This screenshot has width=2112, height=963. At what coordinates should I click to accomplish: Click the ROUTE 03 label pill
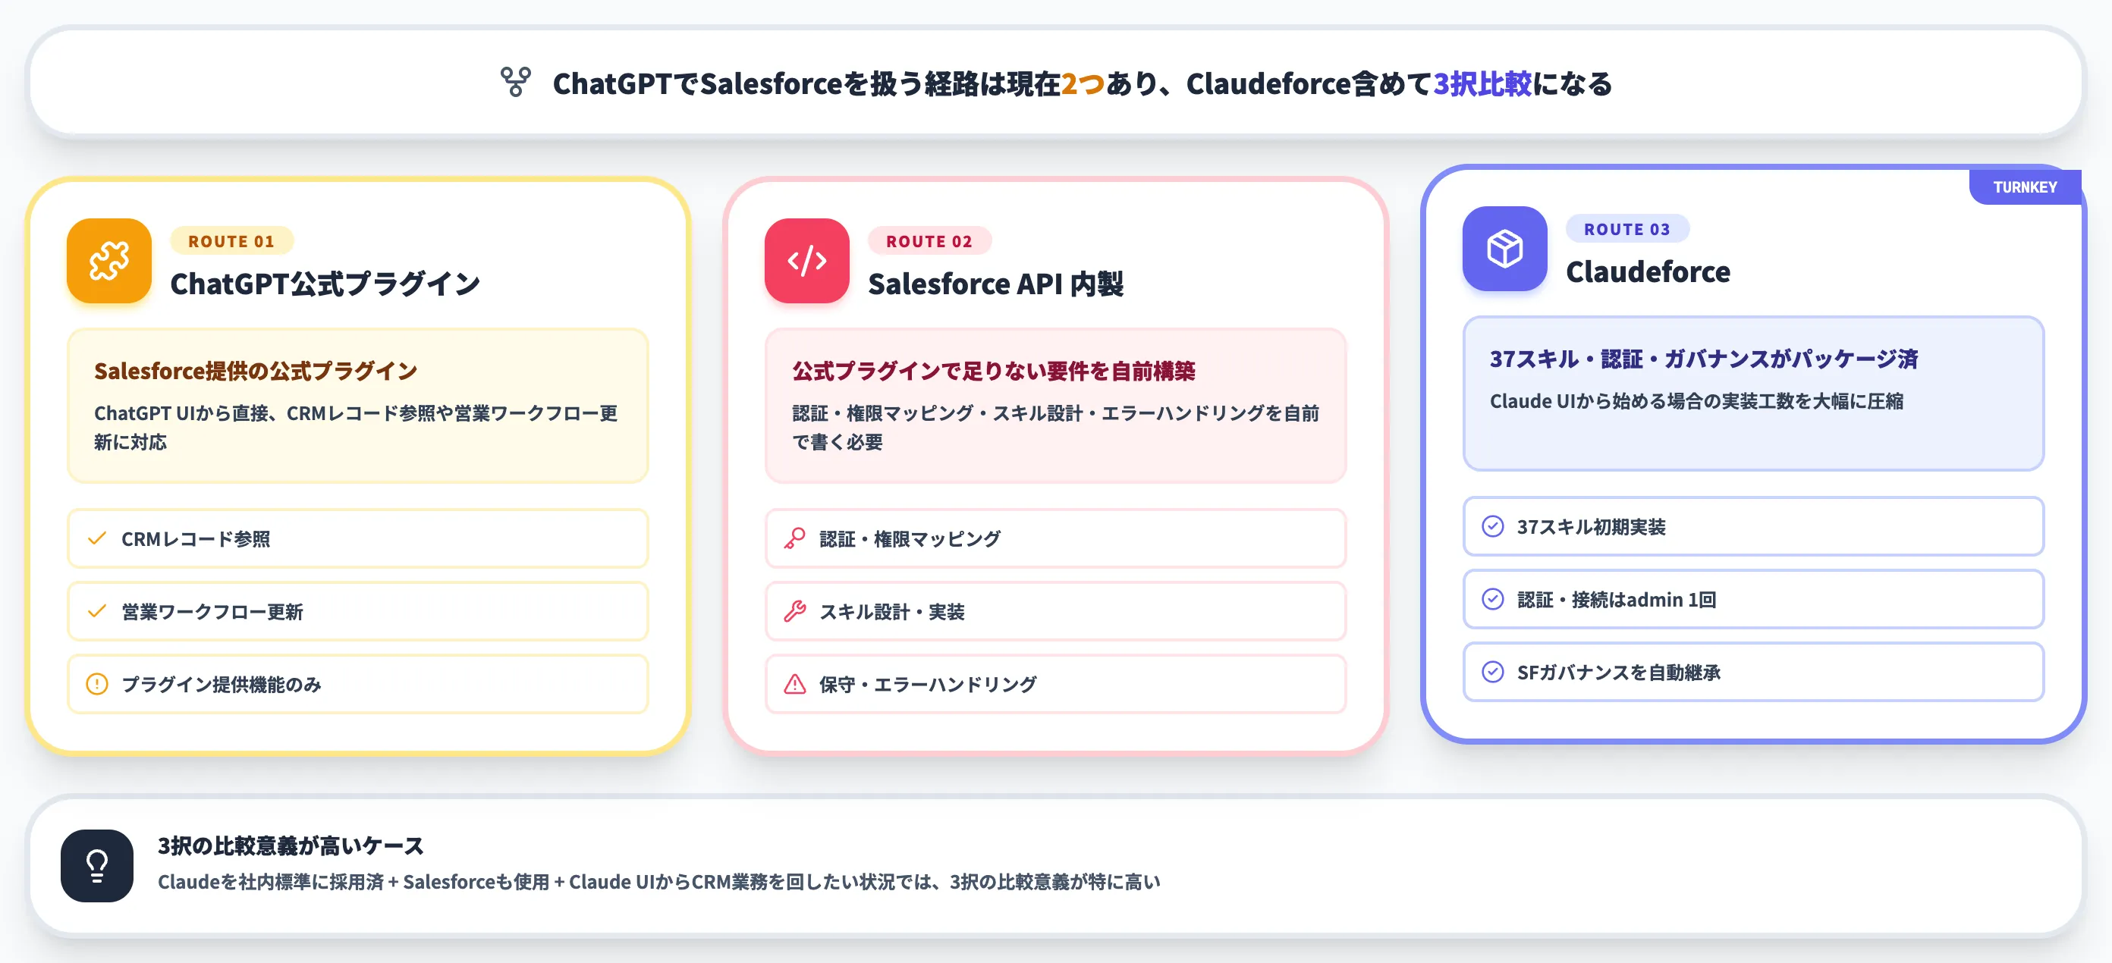point(1626,230)
